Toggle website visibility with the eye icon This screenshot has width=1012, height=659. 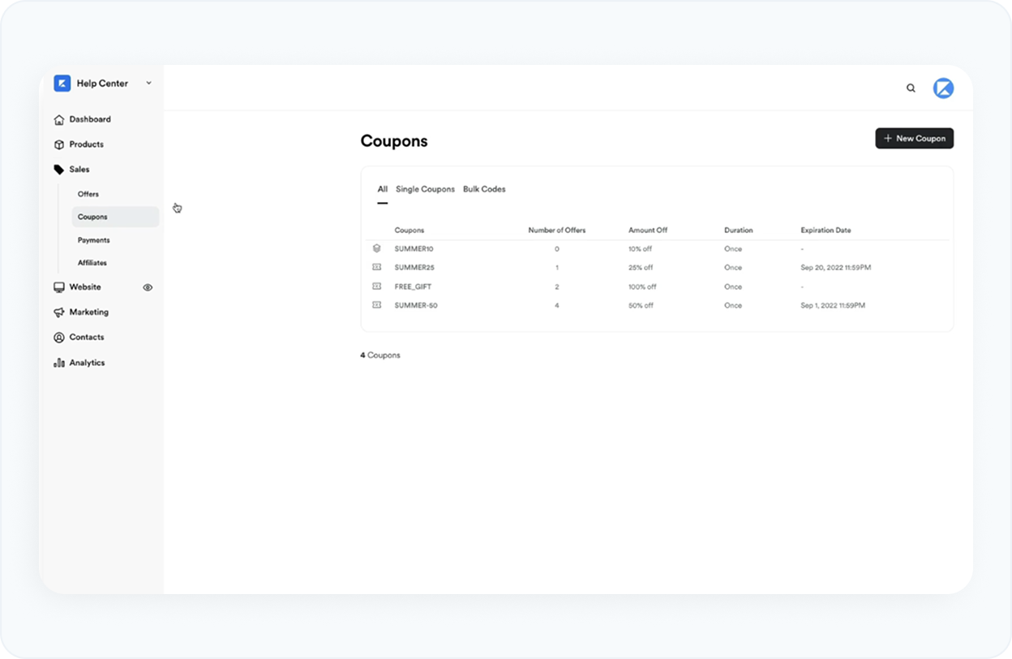pyautogui.click(x=148, y=287)
